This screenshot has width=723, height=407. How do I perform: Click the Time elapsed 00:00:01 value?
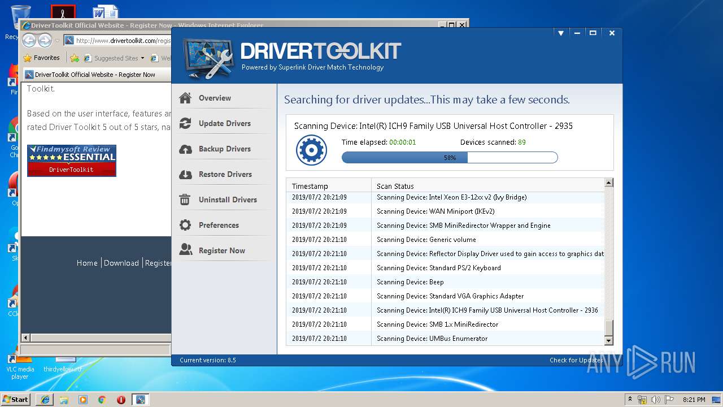point(403,142)
